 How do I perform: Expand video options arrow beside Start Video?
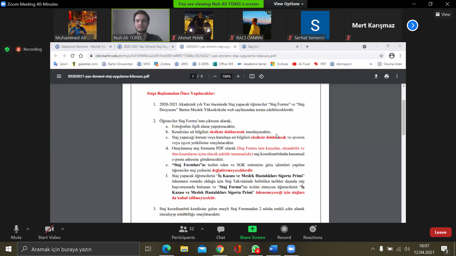pos(62,229)
